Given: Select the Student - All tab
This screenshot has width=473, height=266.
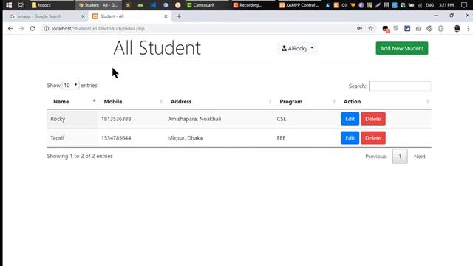Looking at the screenshot, I should pyautogui.click(x=130, y=16).
